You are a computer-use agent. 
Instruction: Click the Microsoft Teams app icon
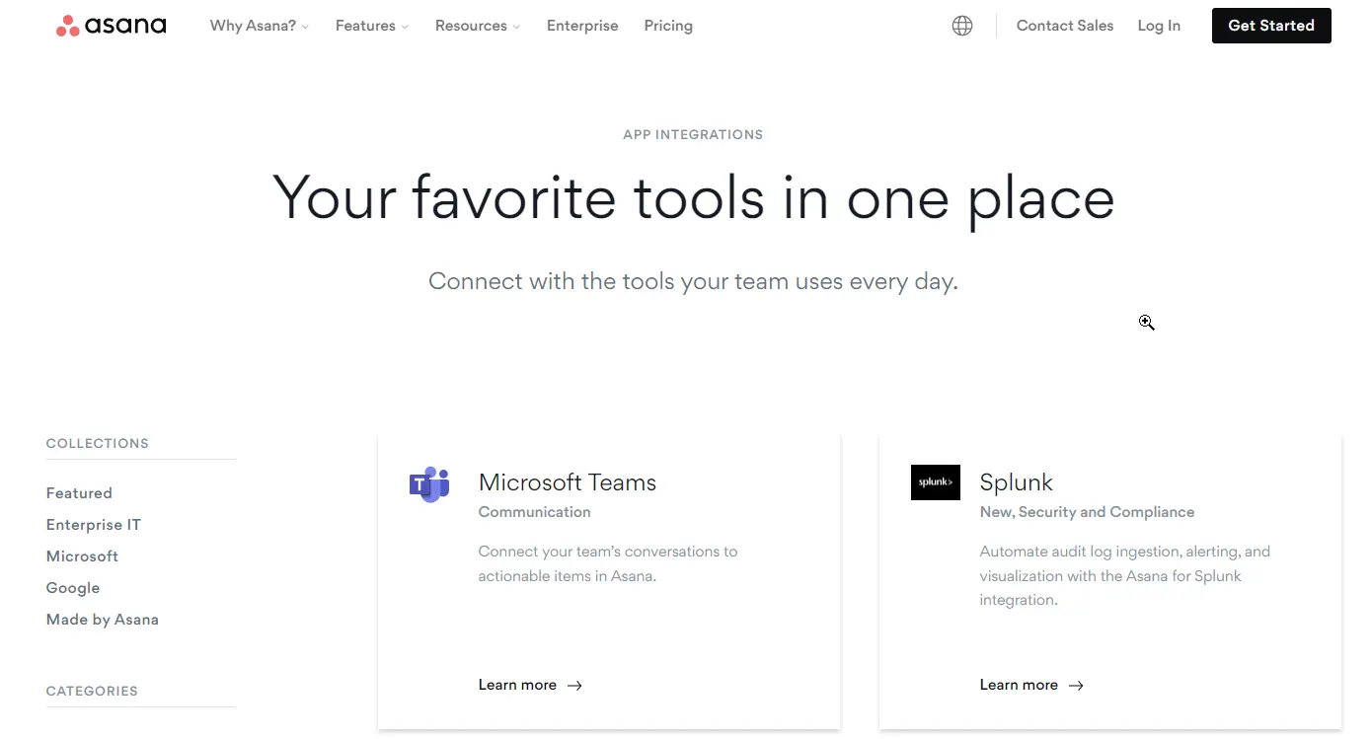click(x=429, y=484)
